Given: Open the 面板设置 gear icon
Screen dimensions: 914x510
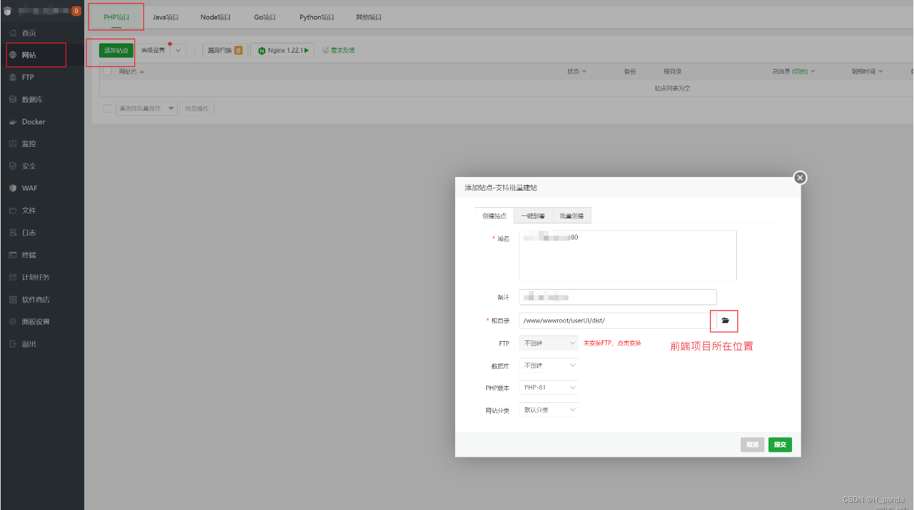Looking at the screenshot, I should coord(12,322).
